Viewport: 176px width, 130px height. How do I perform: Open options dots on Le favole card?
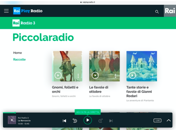click(x=115, y=76)
